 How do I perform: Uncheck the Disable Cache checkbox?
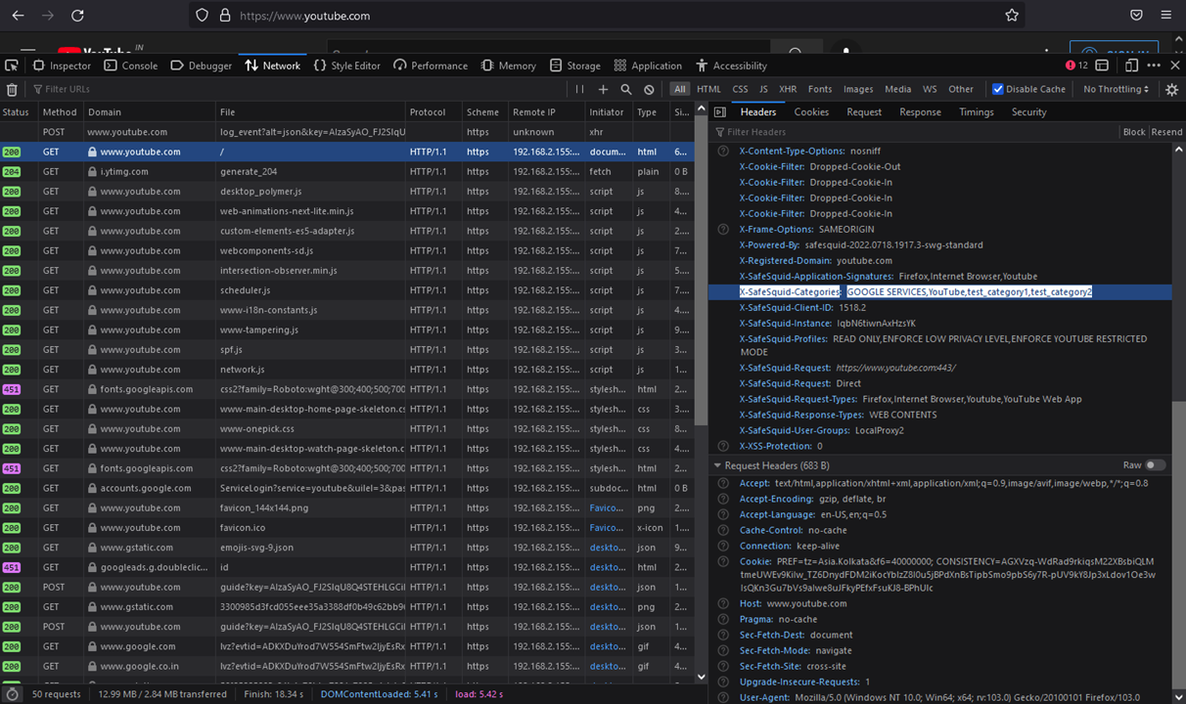[x=998, y=89]
